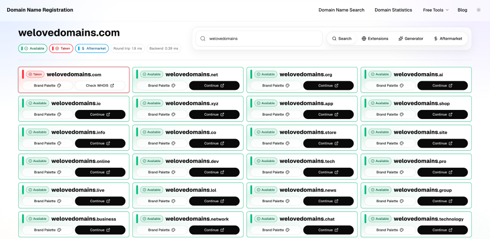Click the external-link icon beside Check WHOIS
Image resolution: width=490 pixels, height=239 pixels.
point(112,86)
